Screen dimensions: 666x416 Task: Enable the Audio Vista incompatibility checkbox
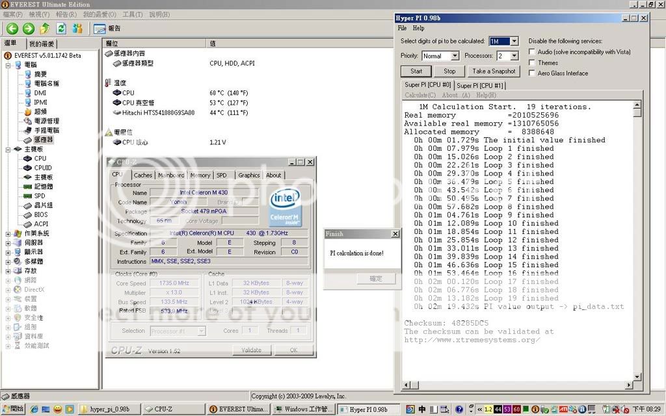(x=531, y=52)
